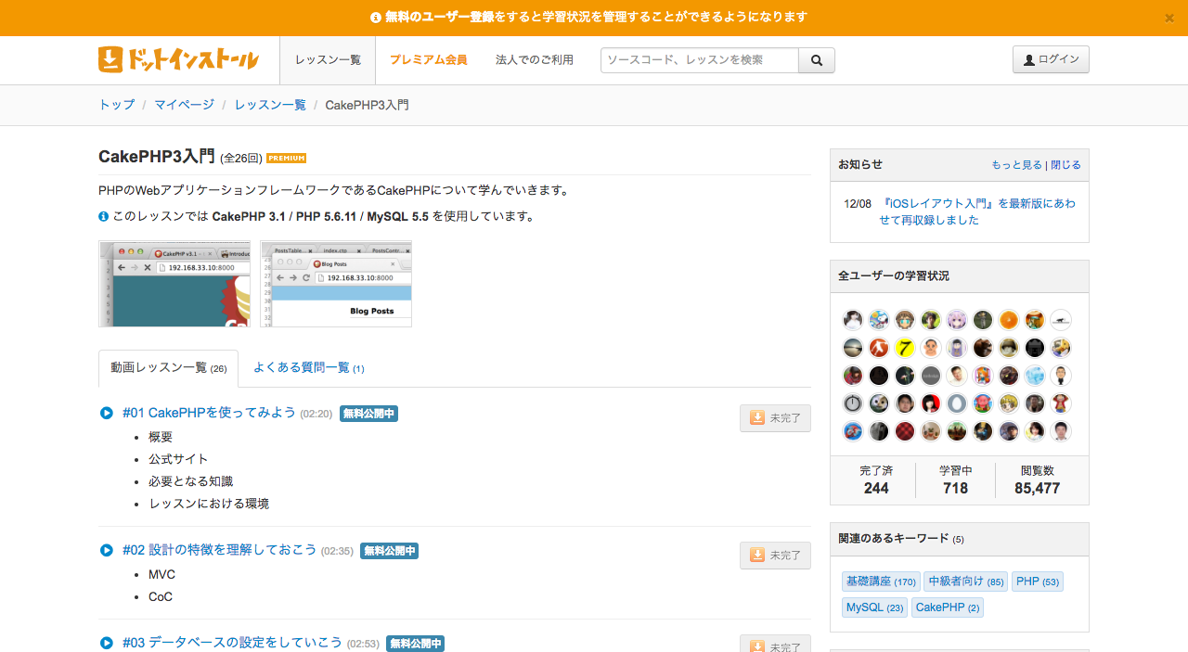Click the マイページ breadcrumb link
Screen dimensions: 1188x652
click(184, 105)
